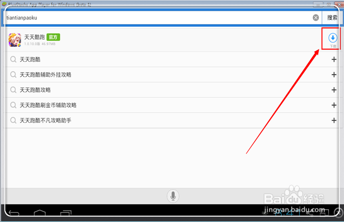Click the 搜索 search button

click(332, 18)
